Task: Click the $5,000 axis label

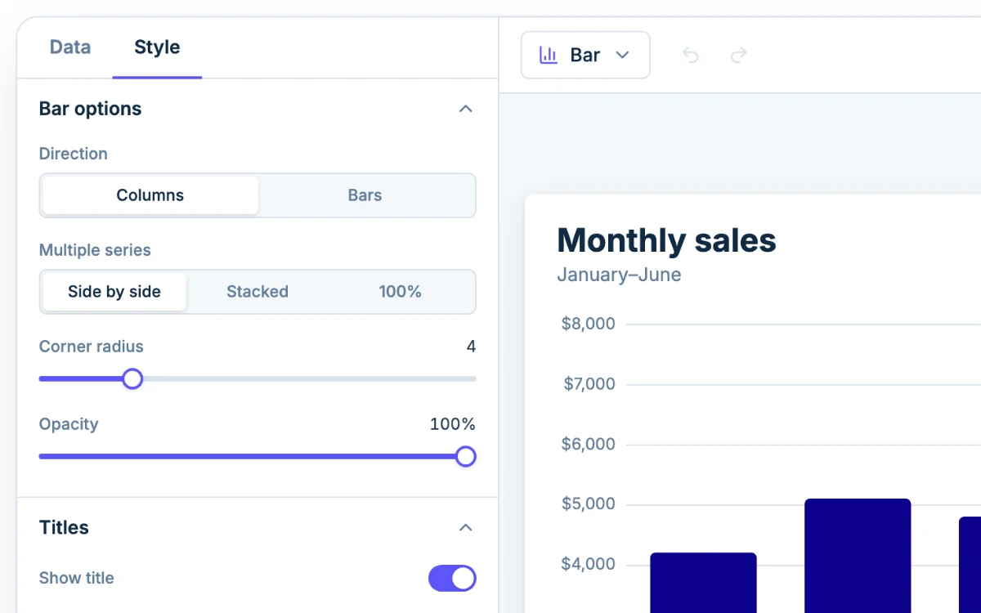Action: 589,504
